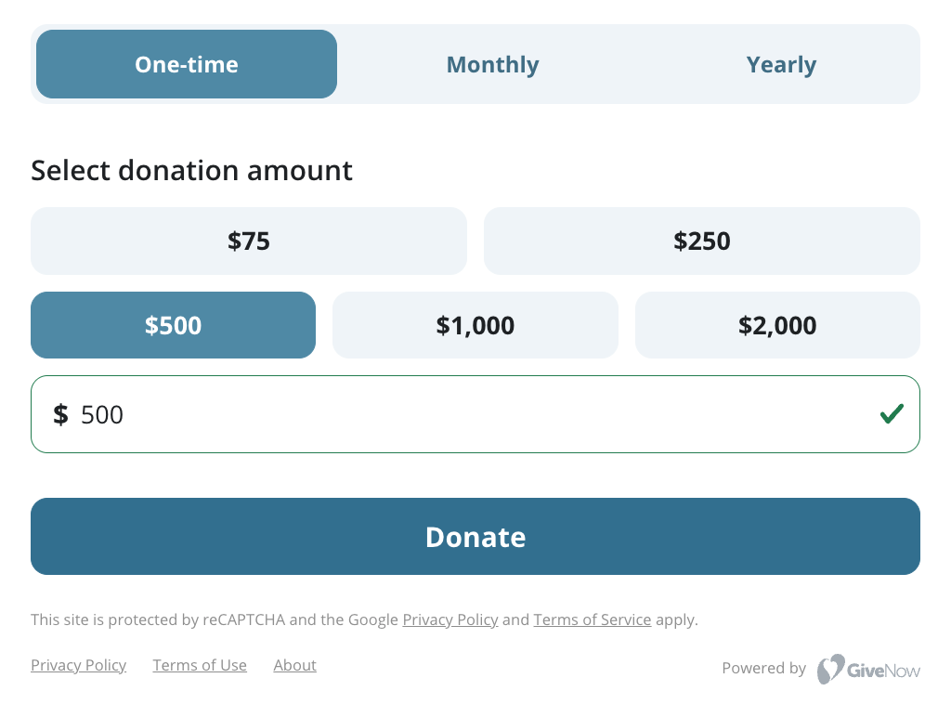Viewport: 951px width, 704px height.
Task: Click the 'Select donation amount' heading
Action: pyautogui.click(x=191, y=170)
